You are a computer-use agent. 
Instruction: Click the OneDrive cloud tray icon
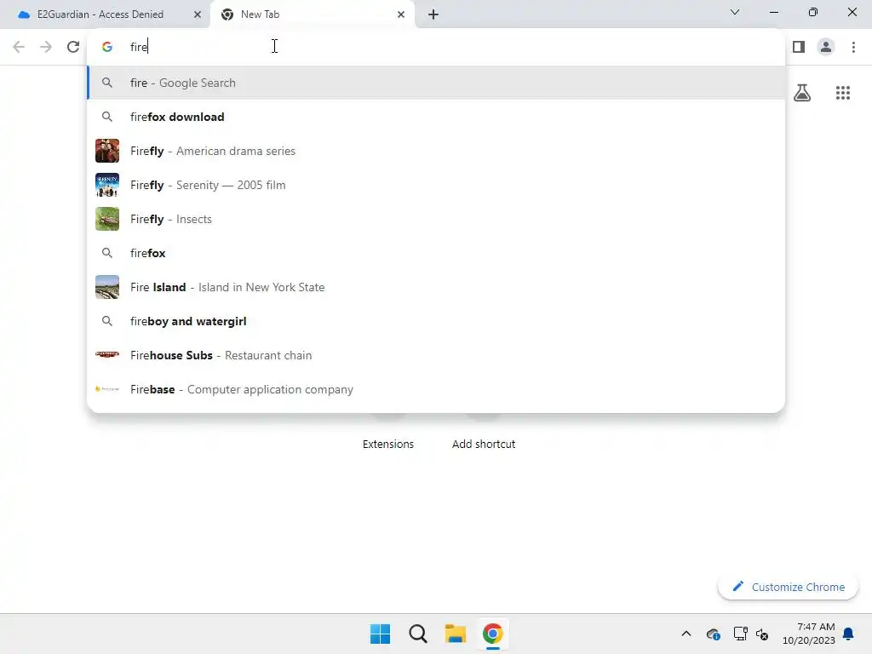pyautogui.click(x=714, y=634)
